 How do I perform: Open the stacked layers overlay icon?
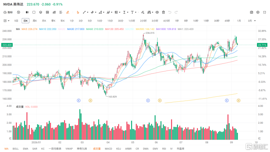(x=41, y=12)
